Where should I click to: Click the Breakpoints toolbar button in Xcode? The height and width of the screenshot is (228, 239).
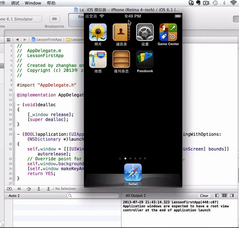click(54, 19)
